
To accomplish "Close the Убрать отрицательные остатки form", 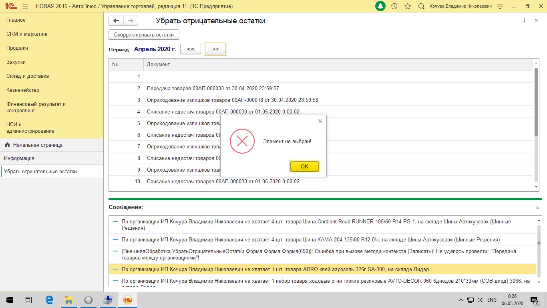I will click(x=536, y=20).
